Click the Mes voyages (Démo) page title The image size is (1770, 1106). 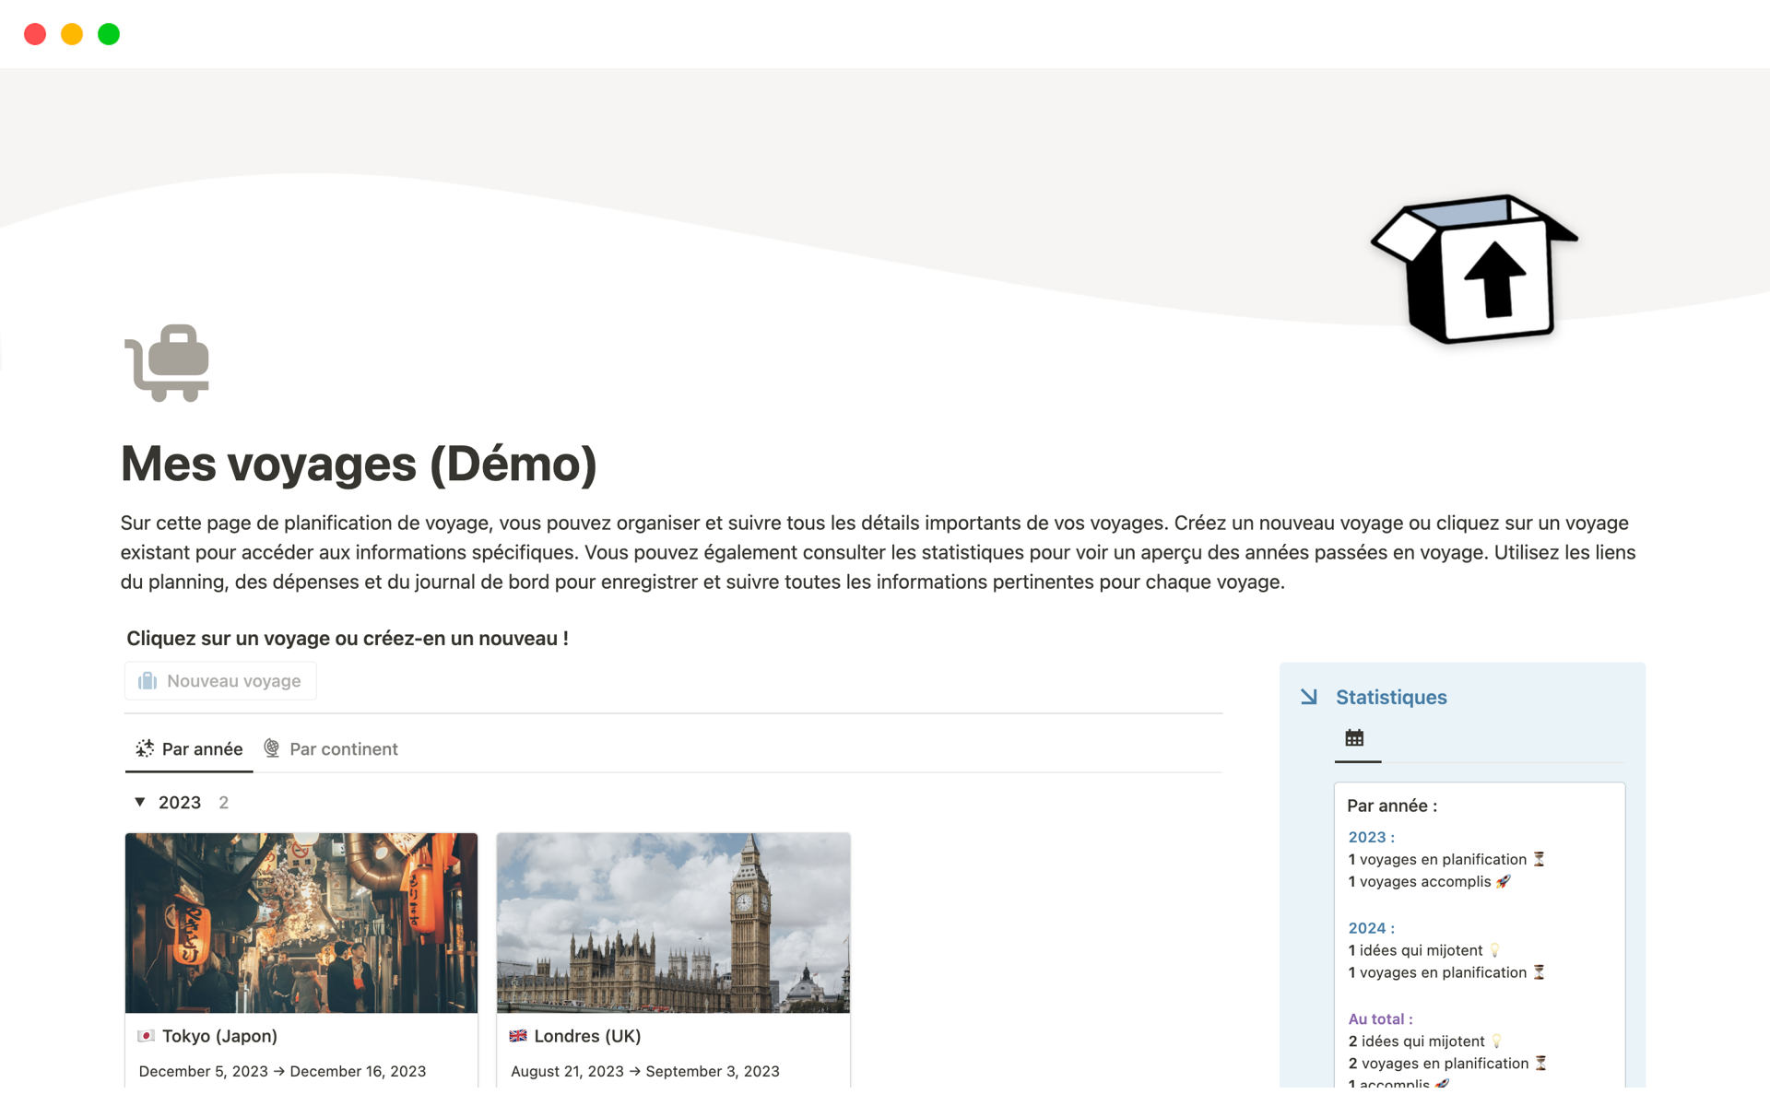359,464
